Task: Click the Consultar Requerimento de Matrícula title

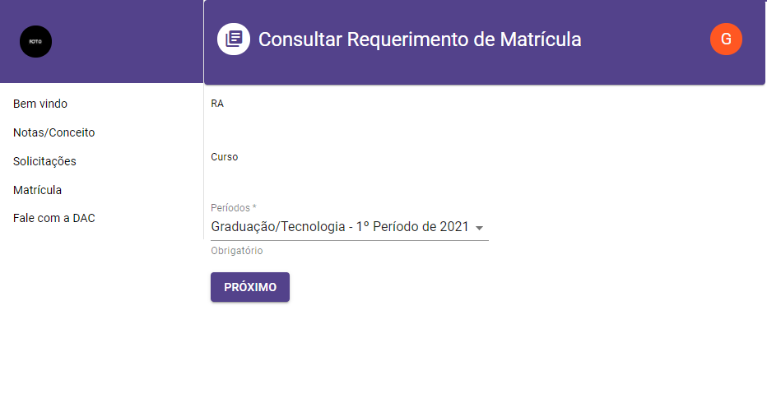Action: (420, 39)
